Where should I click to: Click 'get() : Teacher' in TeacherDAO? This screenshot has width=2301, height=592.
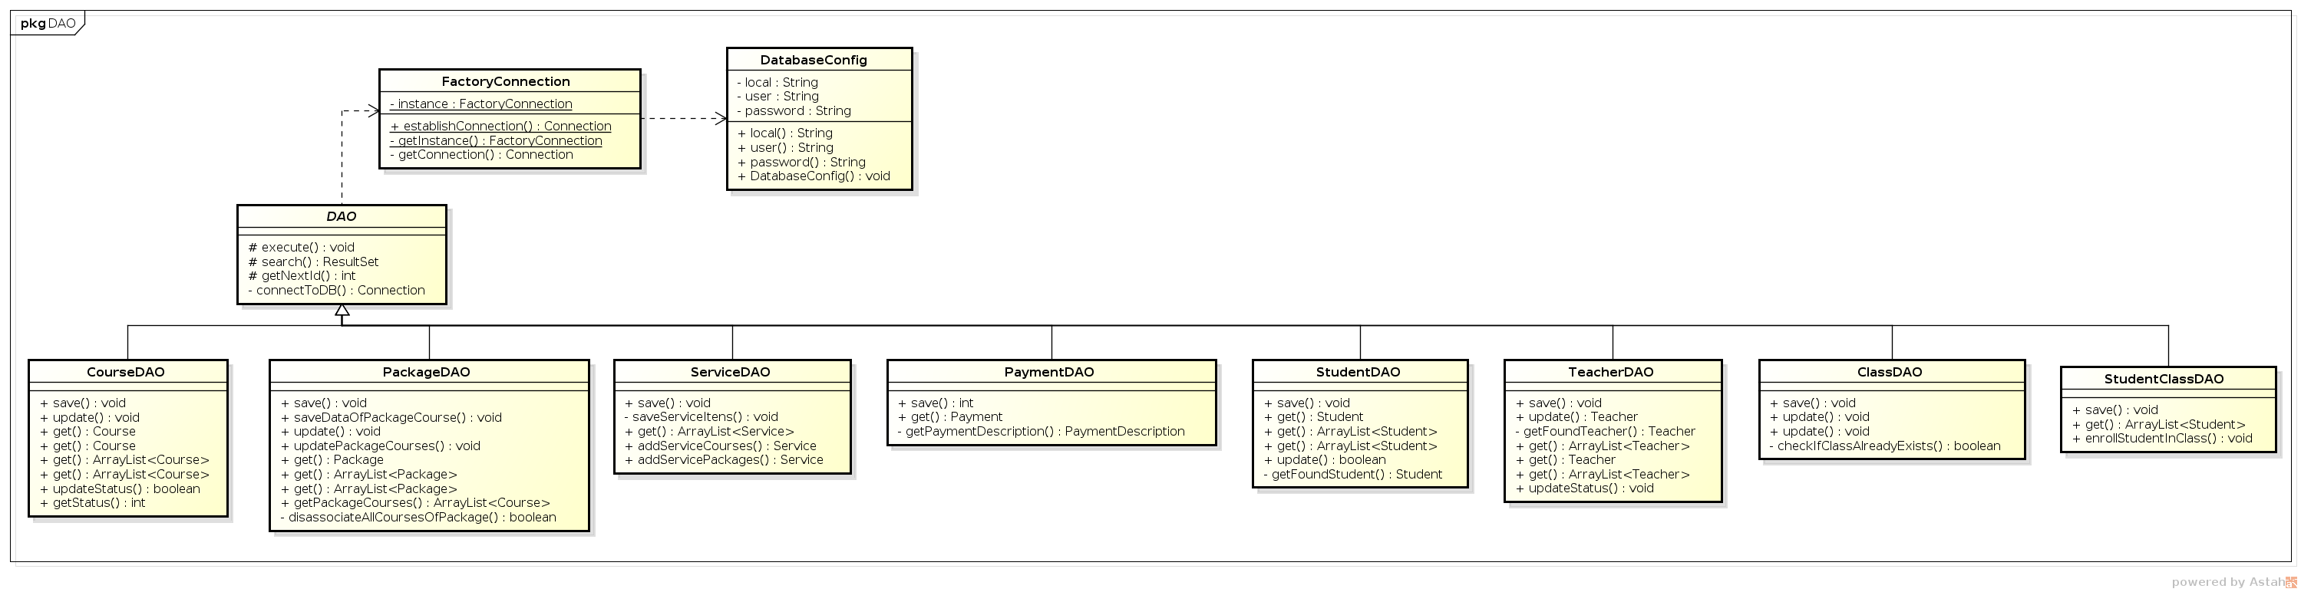(1565, 461)
